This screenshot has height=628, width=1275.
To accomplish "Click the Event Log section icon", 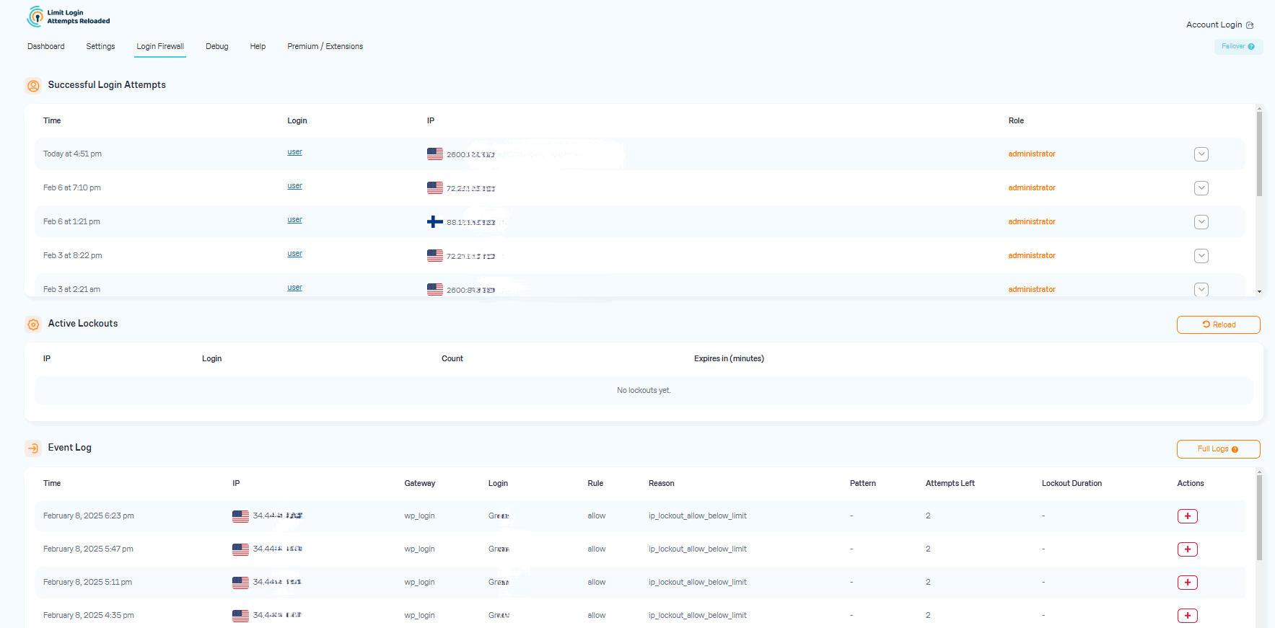I will (33, 448).
